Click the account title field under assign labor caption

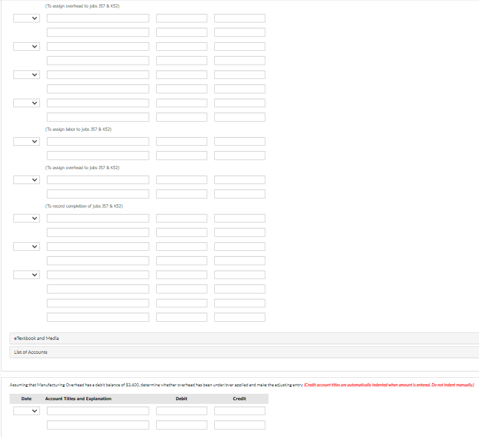[98, 141]
